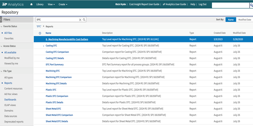Image resolution: width=253 pixels, height=126 pixels.
Task: Open the Help link
Action: [x=193, y=4]
